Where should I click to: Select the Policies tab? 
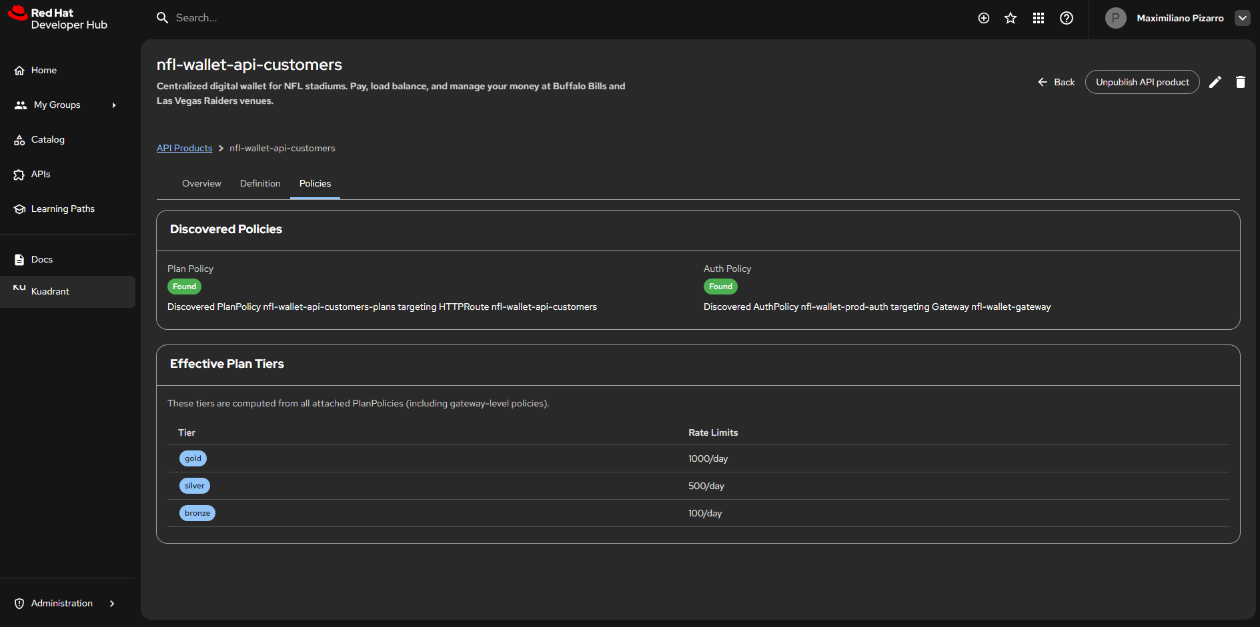click(x=315, y=183)
